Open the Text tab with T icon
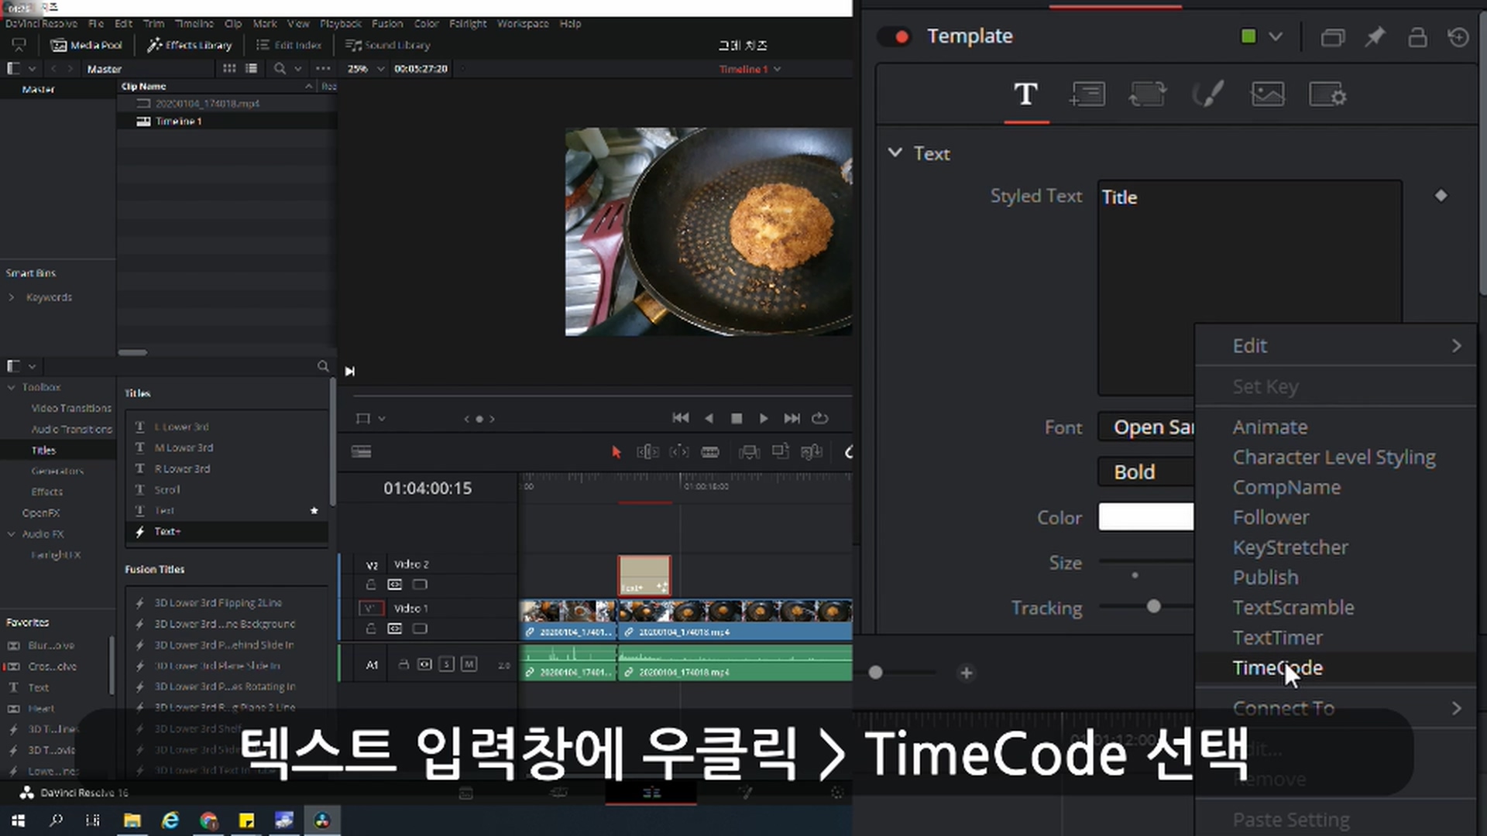This screenshot has width=1487, height=836. 1026,94
